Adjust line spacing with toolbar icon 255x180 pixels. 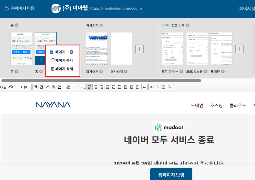(137, 87)
